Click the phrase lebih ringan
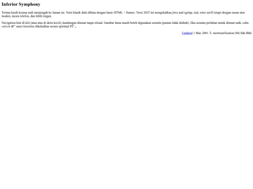This screenshot has height=189, width=253. tap(44, 16)
